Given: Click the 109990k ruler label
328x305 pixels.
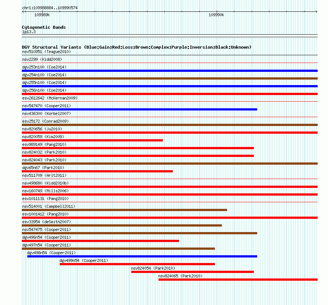Looking at the screenshot, I should [216, 15].
